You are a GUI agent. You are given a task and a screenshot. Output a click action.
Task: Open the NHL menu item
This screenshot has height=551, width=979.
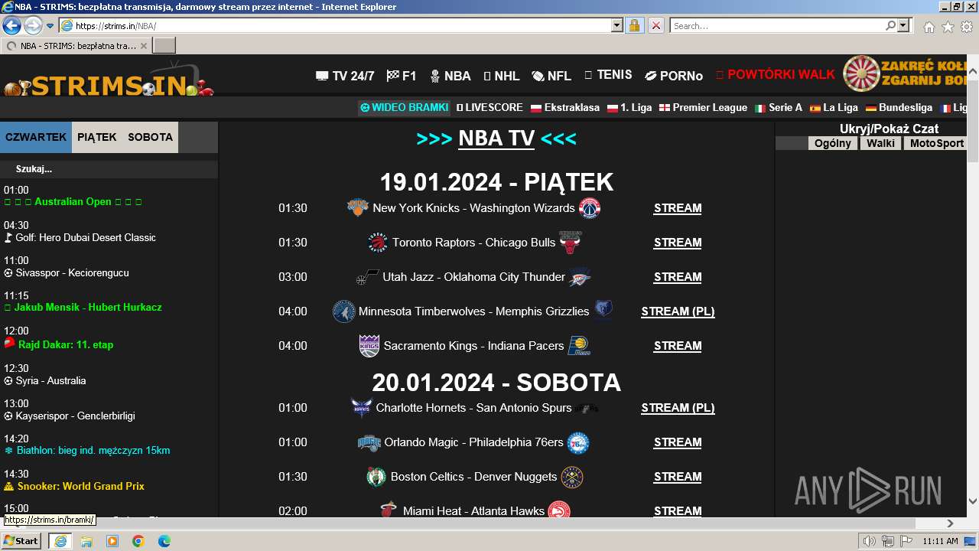coord(502,76)
